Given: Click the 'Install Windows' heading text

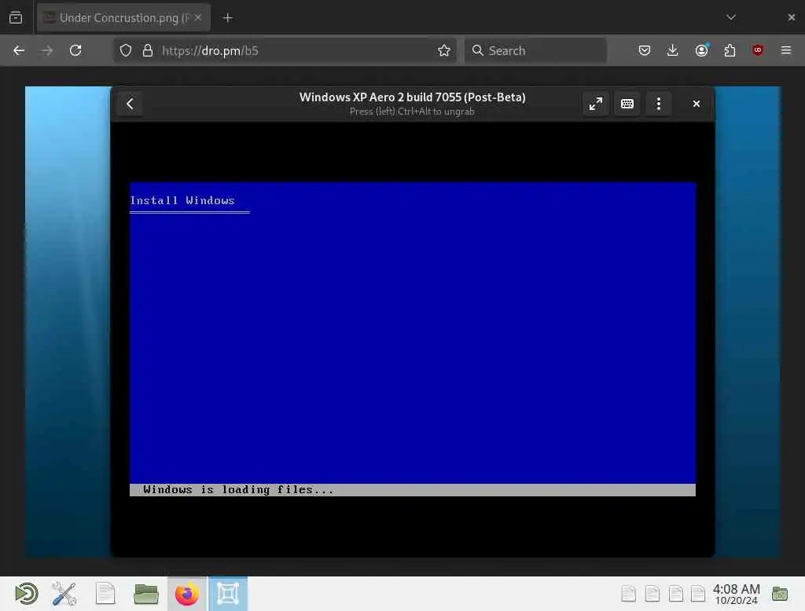Looking at the screenshot, I should pos(182,200).
